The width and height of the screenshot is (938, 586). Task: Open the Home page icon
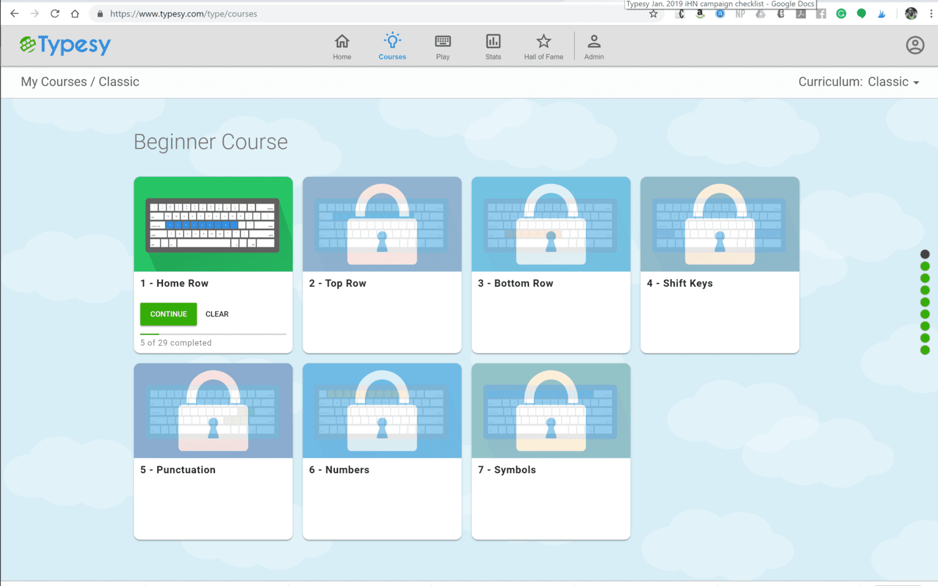pyautogui.click(x=342, y=42)
